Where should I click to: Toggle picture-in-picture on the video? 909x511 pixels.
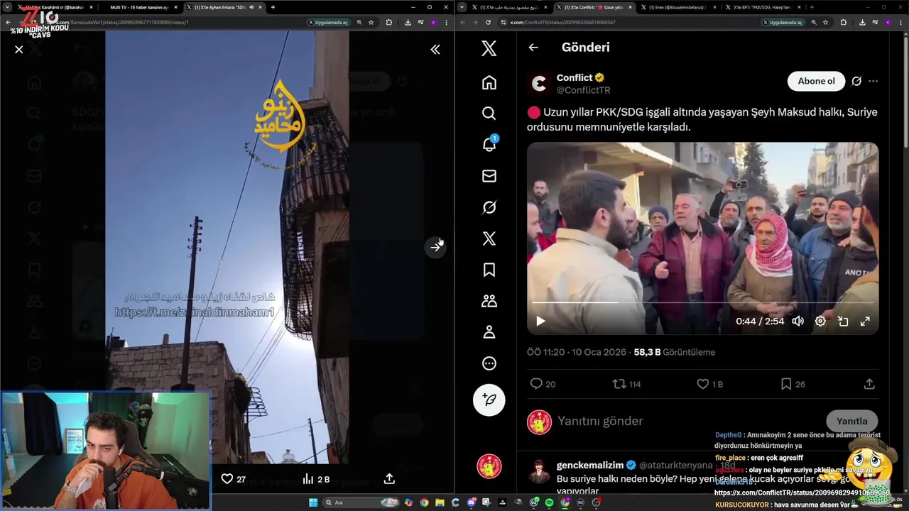coord(843,321)
